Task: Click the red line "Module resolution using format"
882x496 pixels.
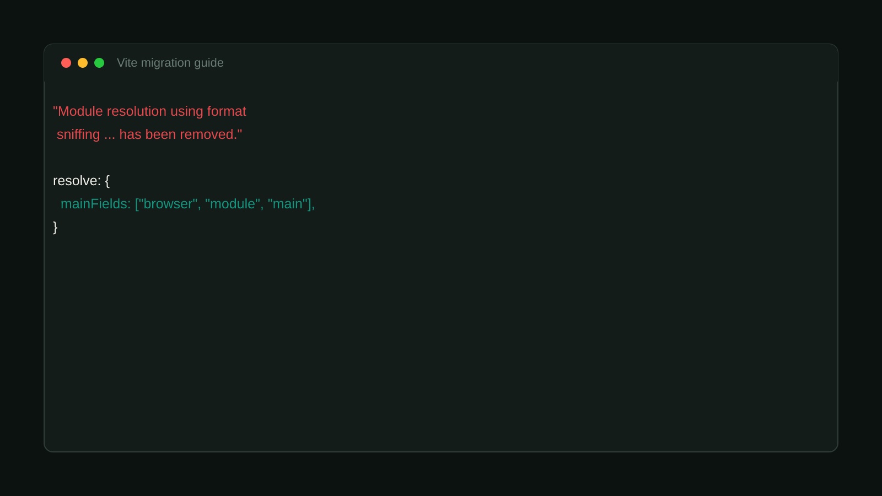Action: point(149,111)
